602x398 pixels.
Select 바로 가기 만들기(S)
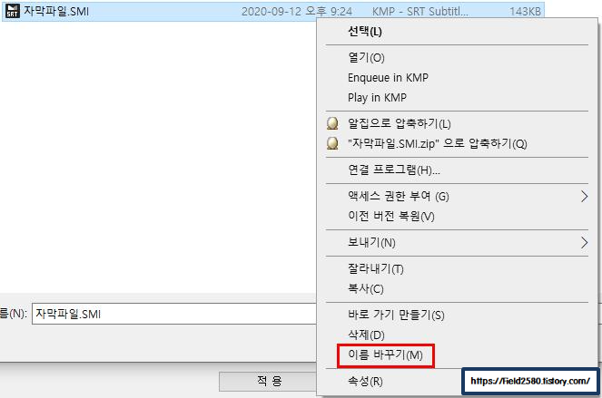click(x=396, y=315)
